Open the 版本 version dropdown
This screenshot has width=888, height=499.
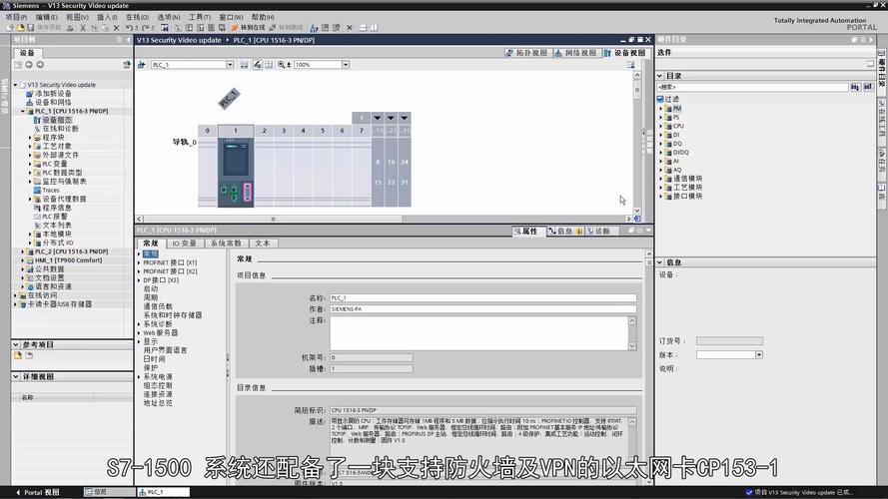(x=759, y=354)
